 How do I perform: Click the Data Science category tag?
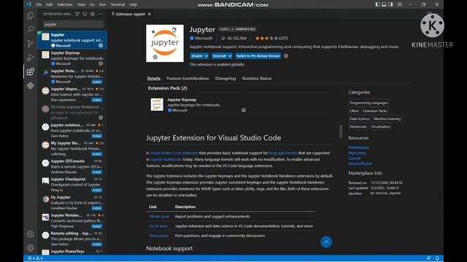tap(360, 119)
